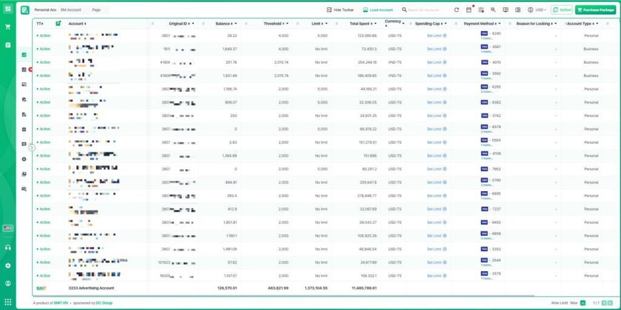The image size is (621, 310).
Task: Toggle the column layout icon in toolbar
Action: [517, 10]
